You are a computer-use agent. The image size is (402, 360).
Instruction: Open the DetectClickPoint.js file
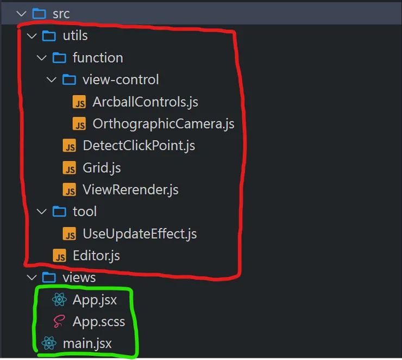pos(139,146)
